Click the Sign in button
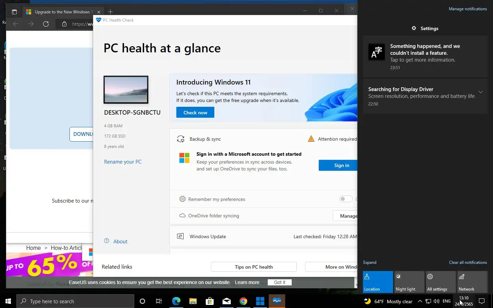 tap(338, 165)
